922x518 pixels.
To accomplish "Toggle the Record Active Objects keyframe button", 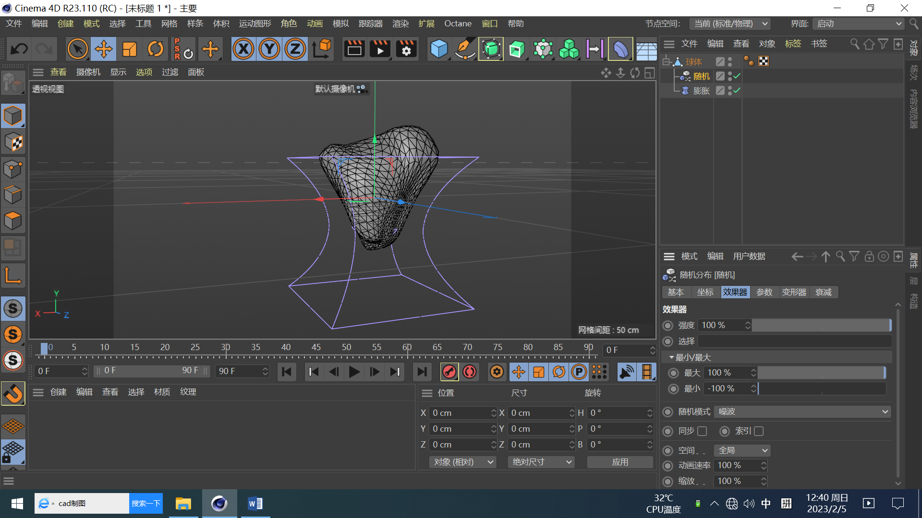I will click(449, 372).
